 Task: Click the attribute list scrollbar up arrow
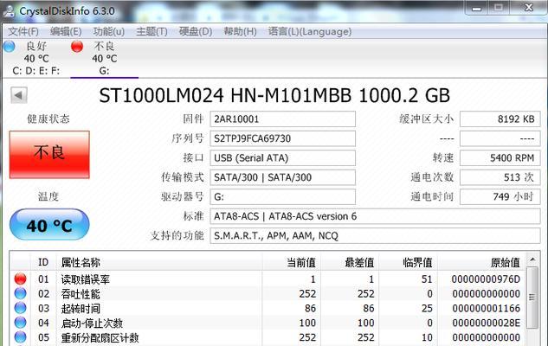coord(532,259)
